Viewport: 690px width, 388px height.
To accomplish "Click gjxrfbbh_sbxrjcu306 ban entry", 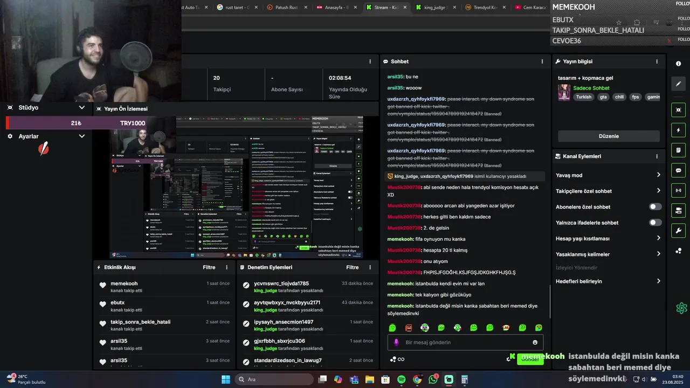I will pyautogui.click(x=307, y=344).
